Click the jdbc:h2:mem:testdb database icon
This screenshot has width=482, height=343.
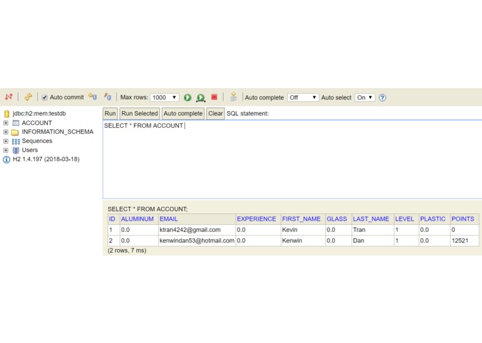point(7,114)
